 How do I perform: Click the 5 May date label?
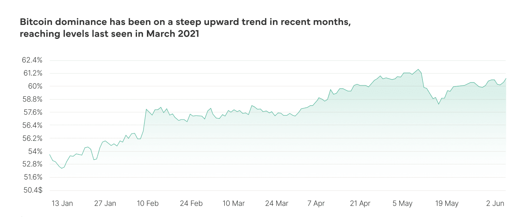[x=403, y=203]
